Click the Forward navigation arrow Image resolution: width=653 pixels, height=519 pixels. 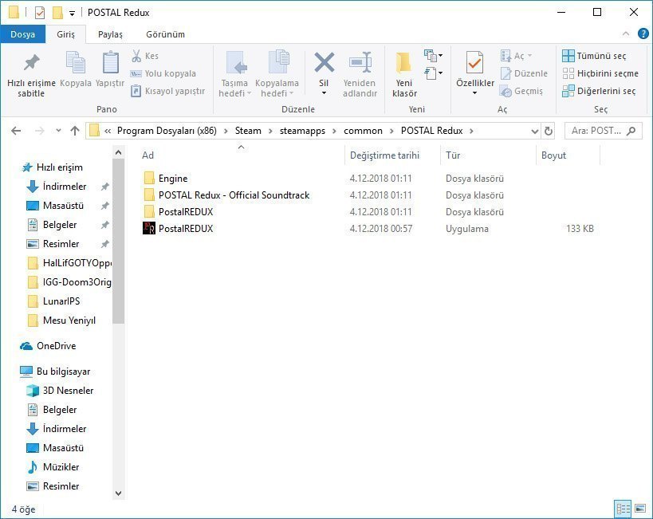coord(39,131)
